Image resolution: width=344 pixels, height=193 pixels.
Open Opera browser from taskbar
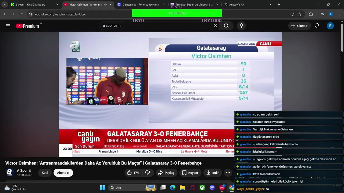(192, 188)
